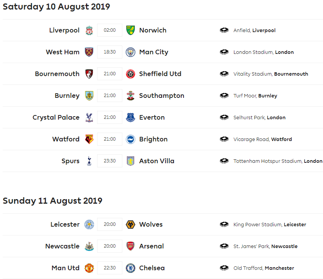Click the Liverpool club crest
Image resolution: width=323 pixels, height=279 pixels.
click(89, 30)
